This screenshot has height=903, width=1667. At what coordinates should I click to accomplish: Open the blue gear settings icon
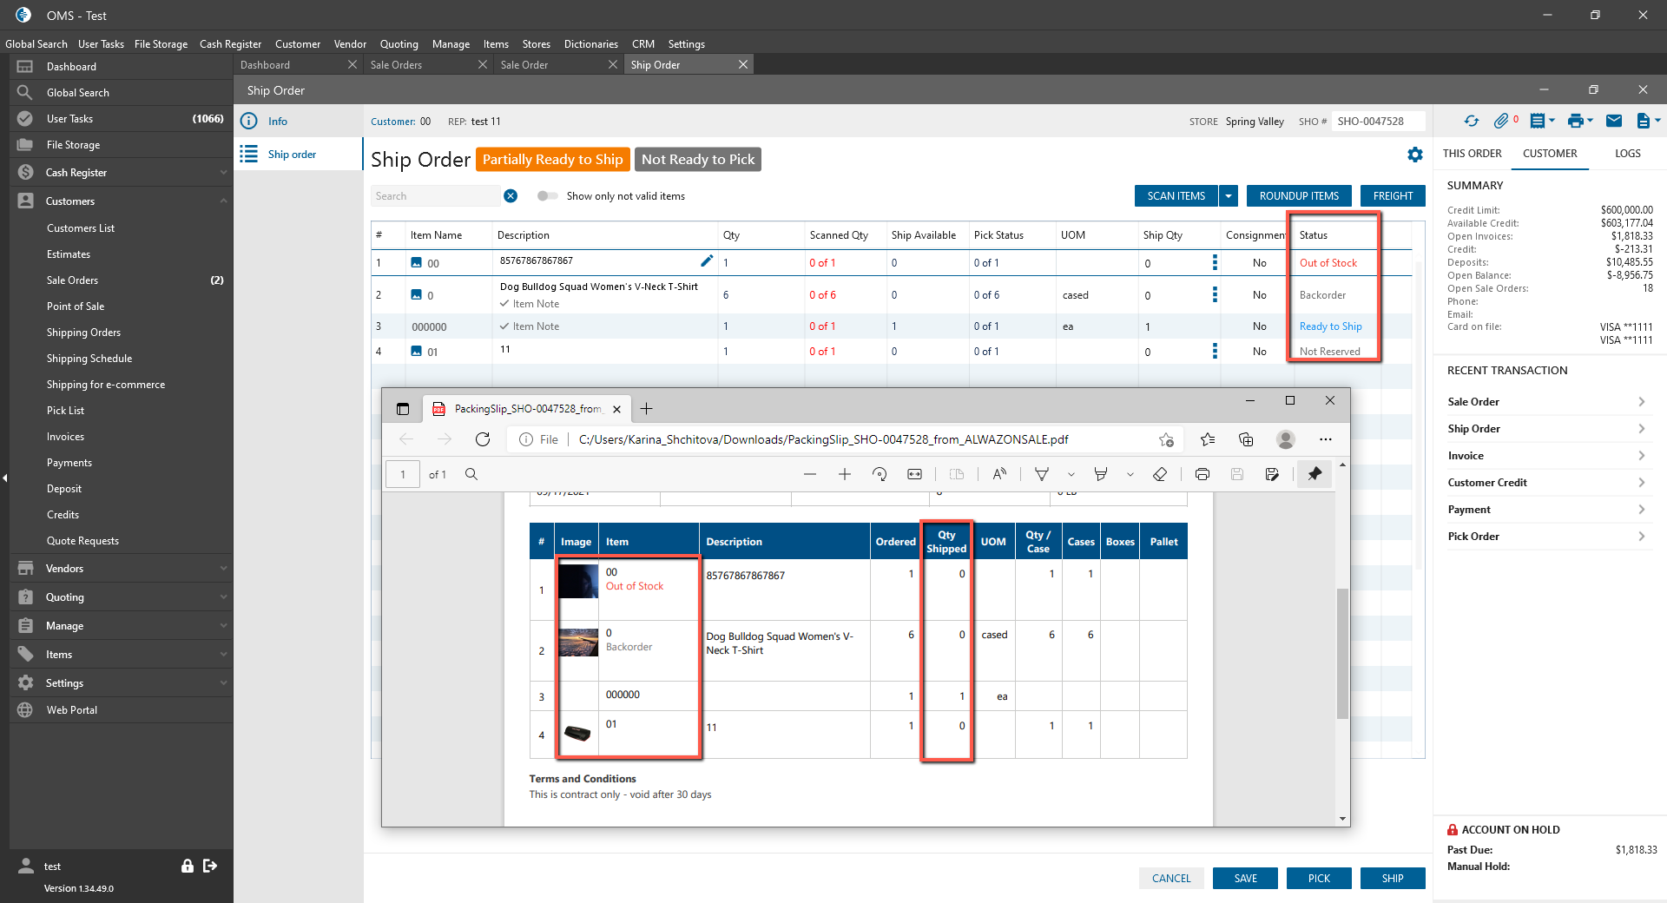(x=1415, y=155)
